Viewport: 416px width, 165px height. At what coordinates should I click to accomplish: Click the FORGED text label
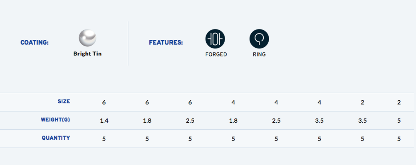point(216,54)
